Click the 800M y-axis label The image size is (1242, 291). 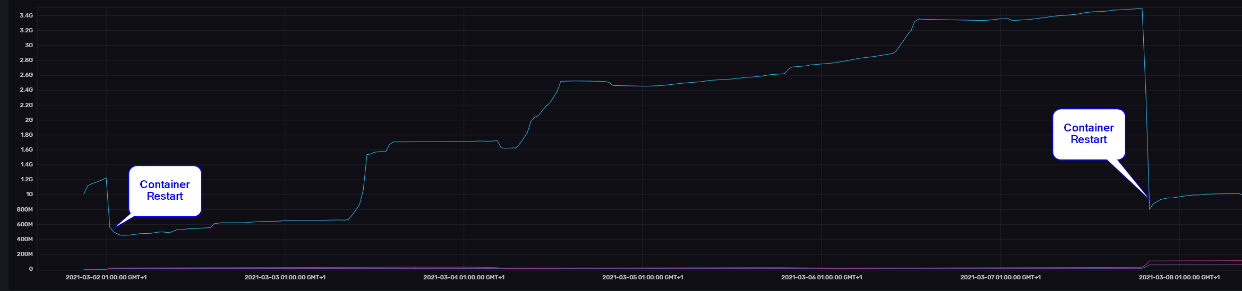tap(25, 209)
